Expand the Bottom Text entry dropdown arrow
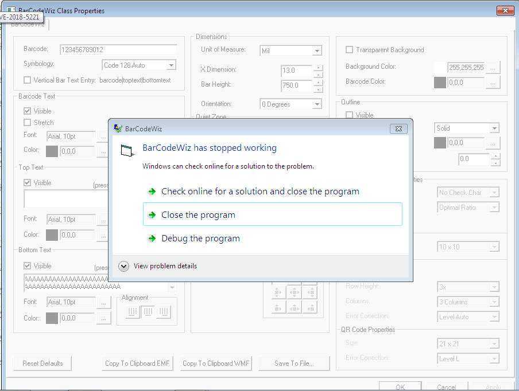The image size is (519, 391). (172, 287)
